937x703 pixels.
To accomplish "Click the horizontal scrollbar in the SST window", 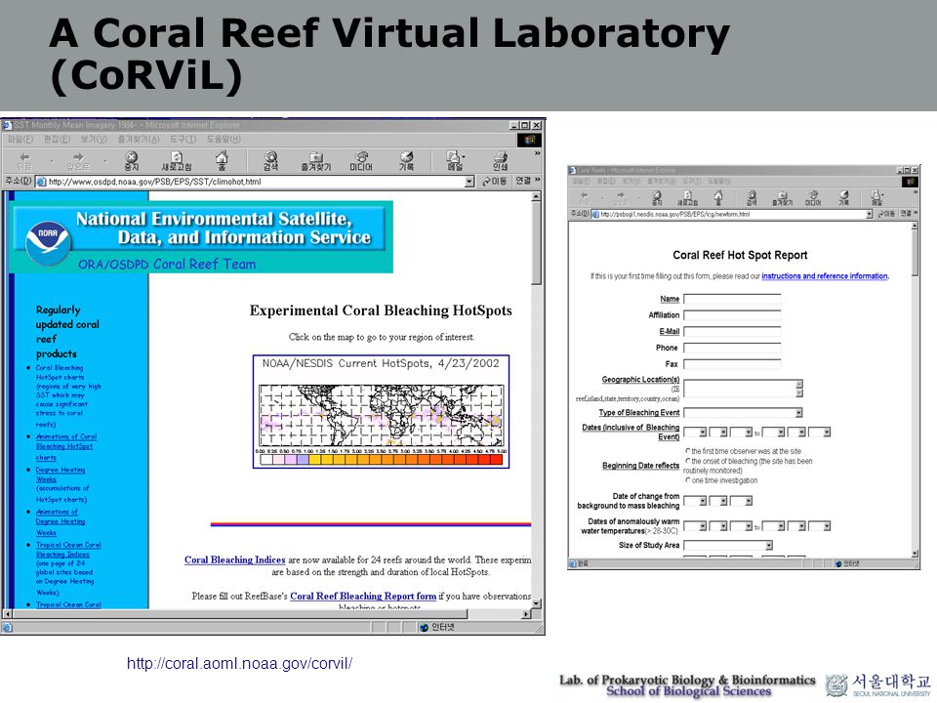I will click(x=266, y=614).
